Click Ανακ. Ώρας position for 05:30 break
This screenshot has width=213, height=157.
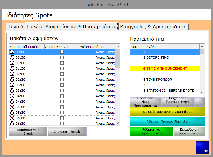(x=105, y=113)
